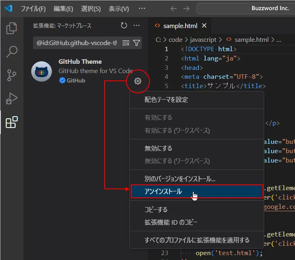This screenshot has width=295, height=260.
Task: Open the Search view in activity bar
Action: (12, 52)
